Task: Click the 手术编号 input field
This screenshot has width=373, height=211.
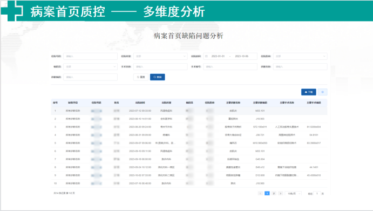Action: point(230,66)
